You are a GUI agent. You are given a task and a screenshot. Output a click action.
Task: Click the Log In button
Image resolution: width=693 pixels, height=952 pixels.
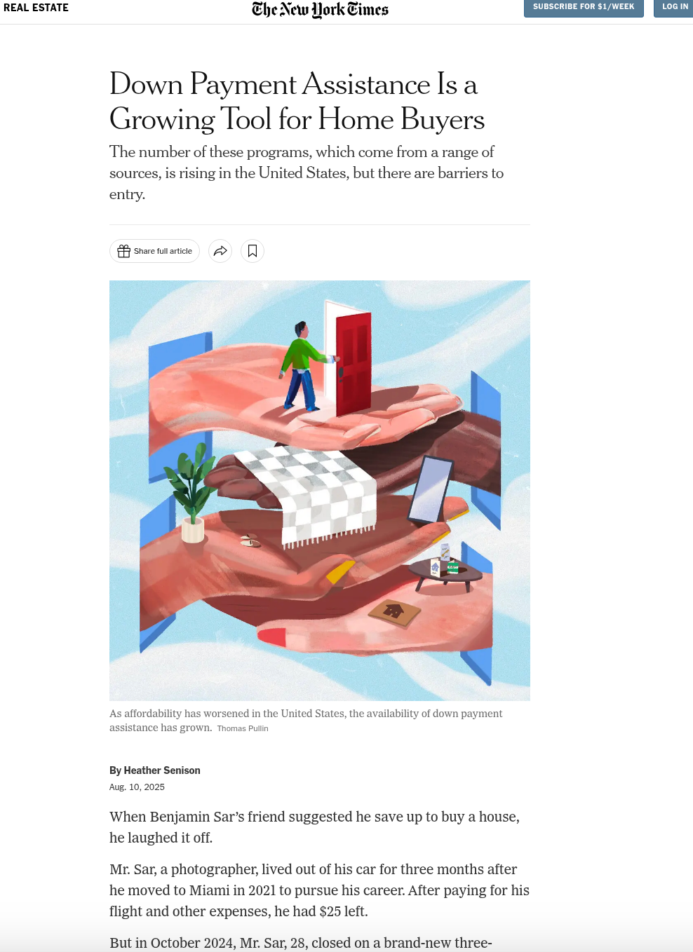pos(675,7)
